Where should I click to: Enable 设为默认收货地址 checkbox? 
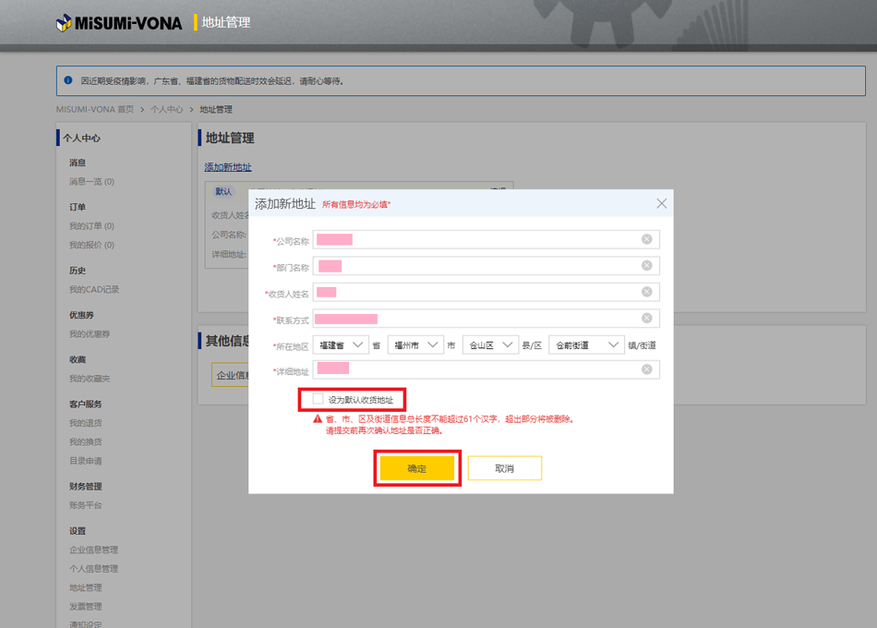[x=318, y=399]
